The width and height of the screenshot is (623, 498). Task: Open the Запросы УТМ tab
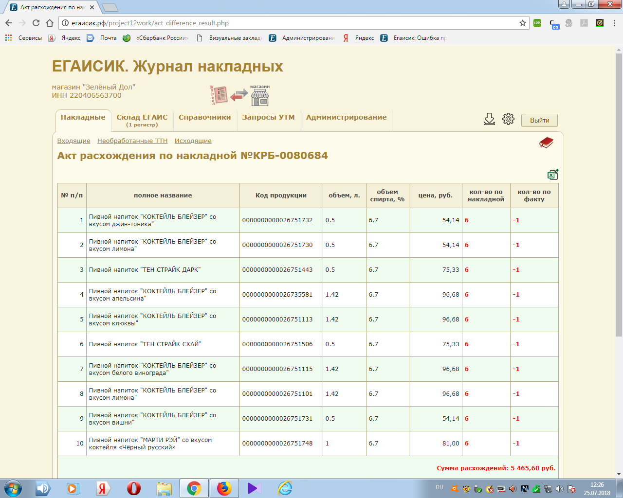269,121
